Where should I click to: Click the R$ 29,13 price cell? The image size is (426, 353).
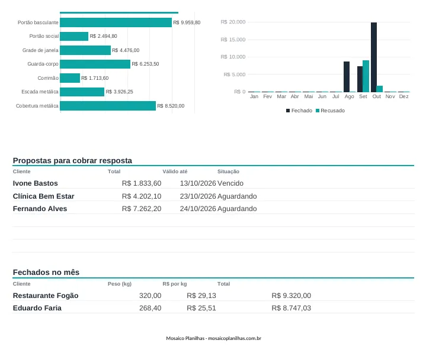[x=201, y=296]
